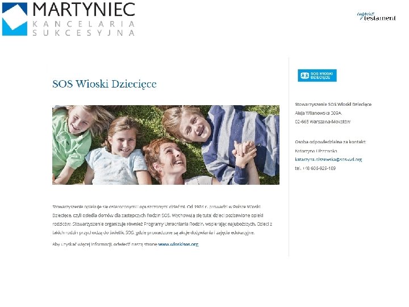This screenshot has width=409, height=307.
Task: Email katarzyna.olszewska@sos-wd.org address link
Action: 328,160
